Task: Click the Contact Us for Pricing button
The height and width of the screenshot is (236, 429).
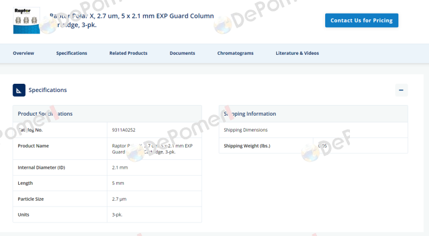Action: pos(361,21)
